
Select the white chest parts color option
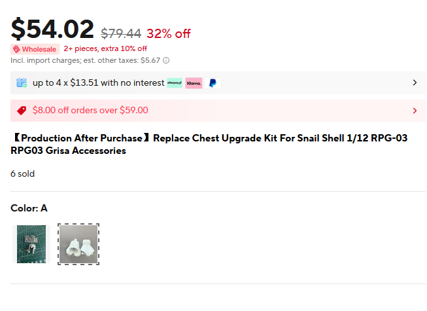[78, 244]
